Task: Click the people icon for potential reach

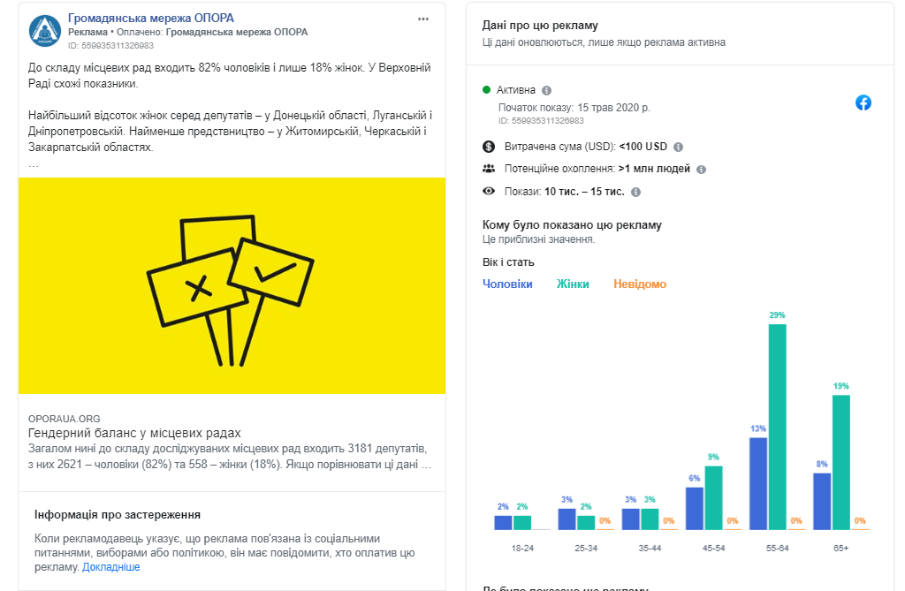Action: tap(489, 169)
